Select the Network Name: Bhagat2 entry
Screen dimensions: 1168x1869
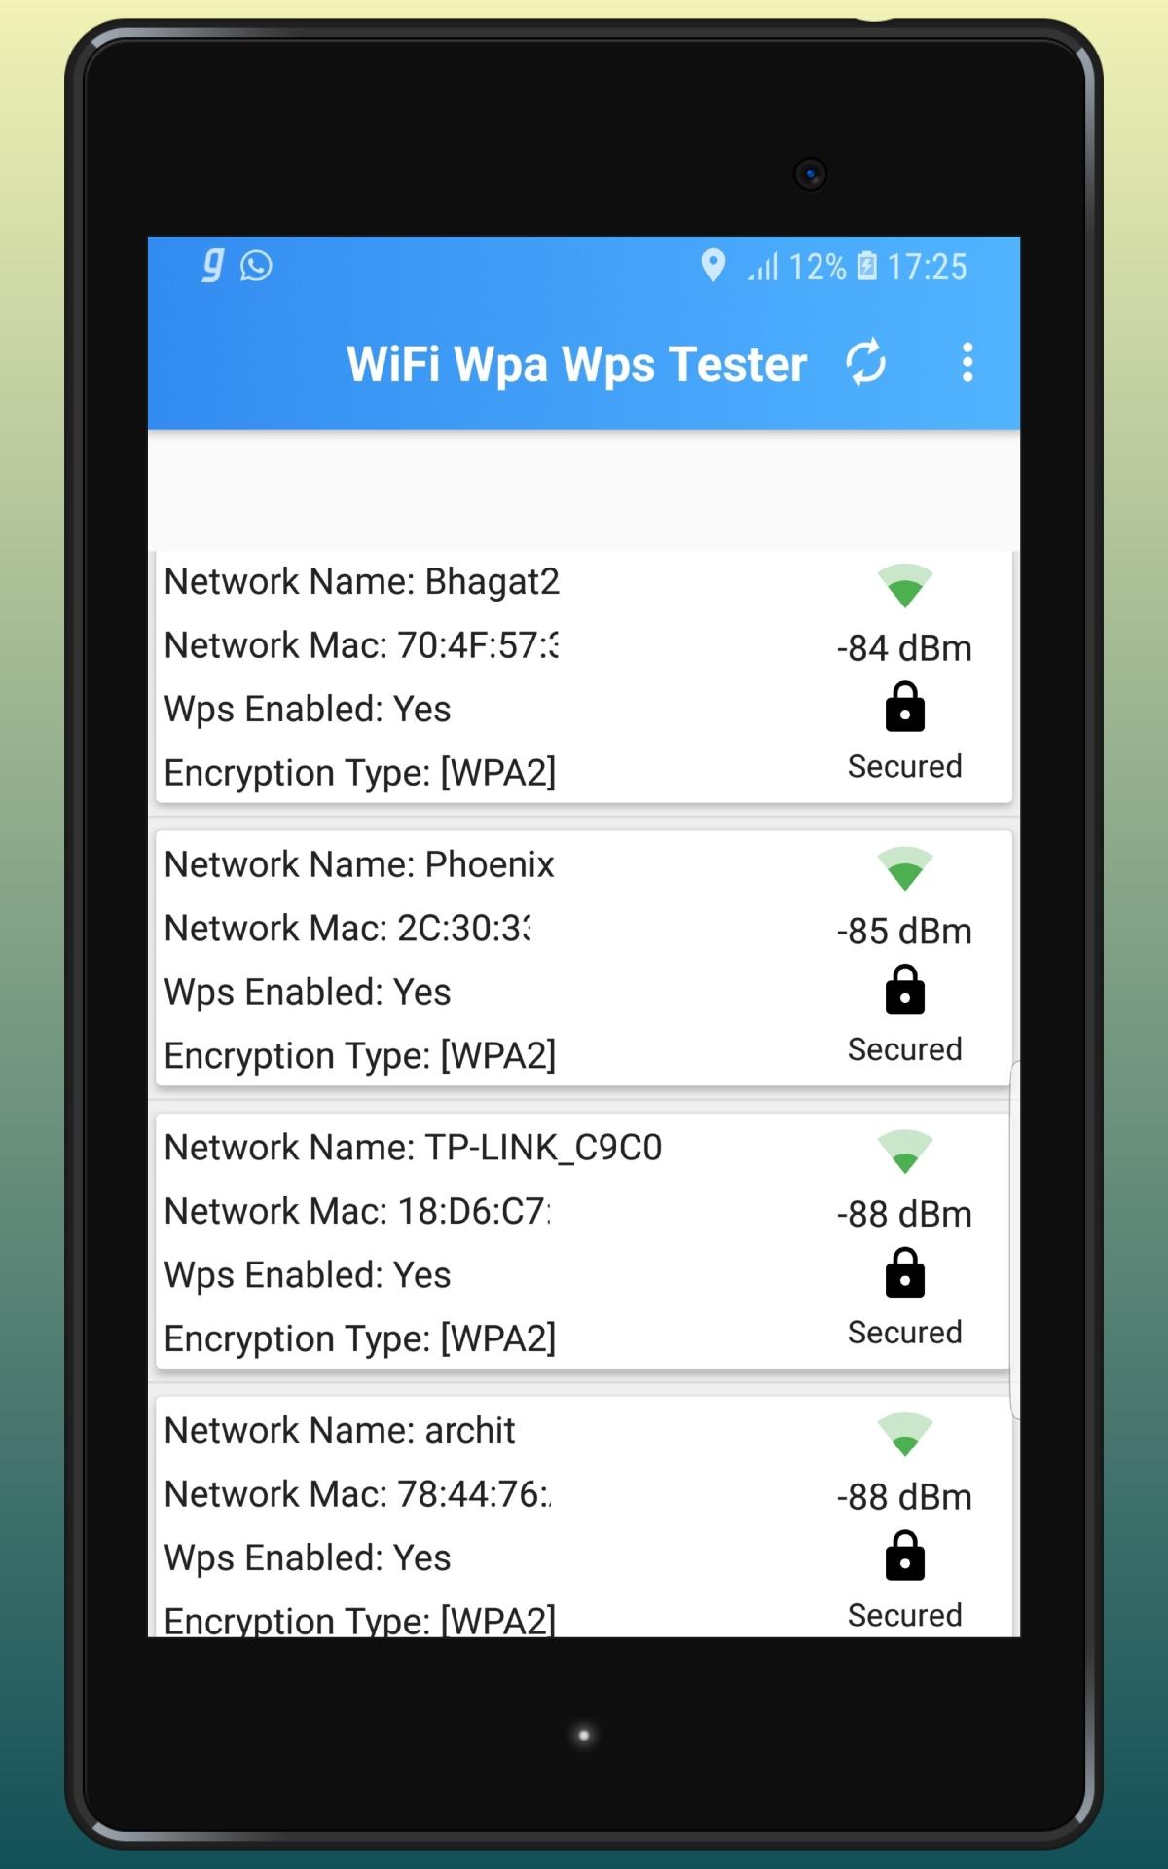(x=583, y=677)
